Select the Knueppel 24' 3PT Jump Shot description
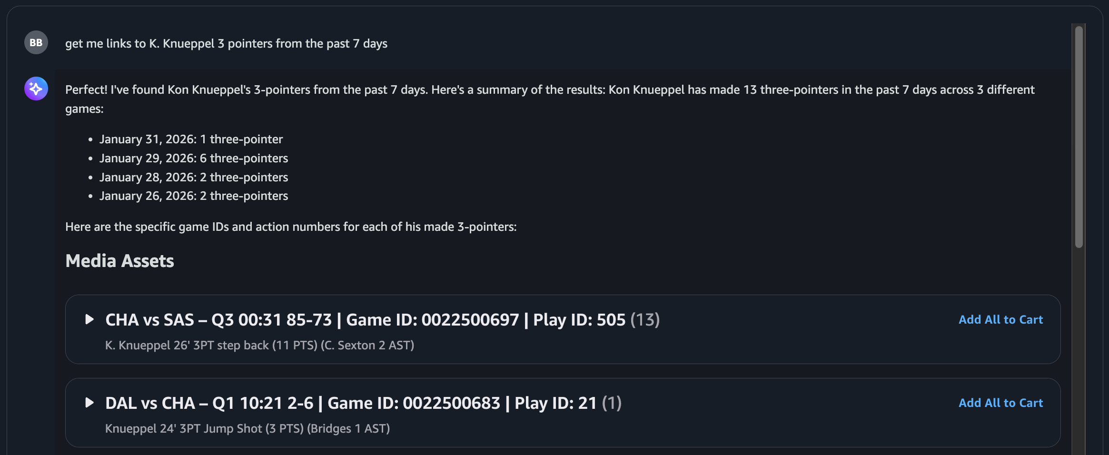Viewport: 1109px width, 455px height. tap(248, 428)
